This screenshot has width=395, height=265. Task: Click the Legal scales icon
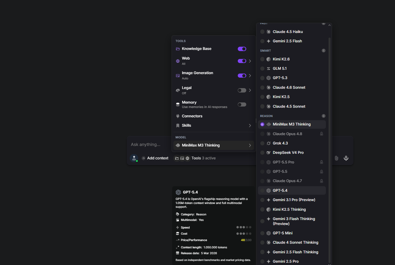(178, 90)
